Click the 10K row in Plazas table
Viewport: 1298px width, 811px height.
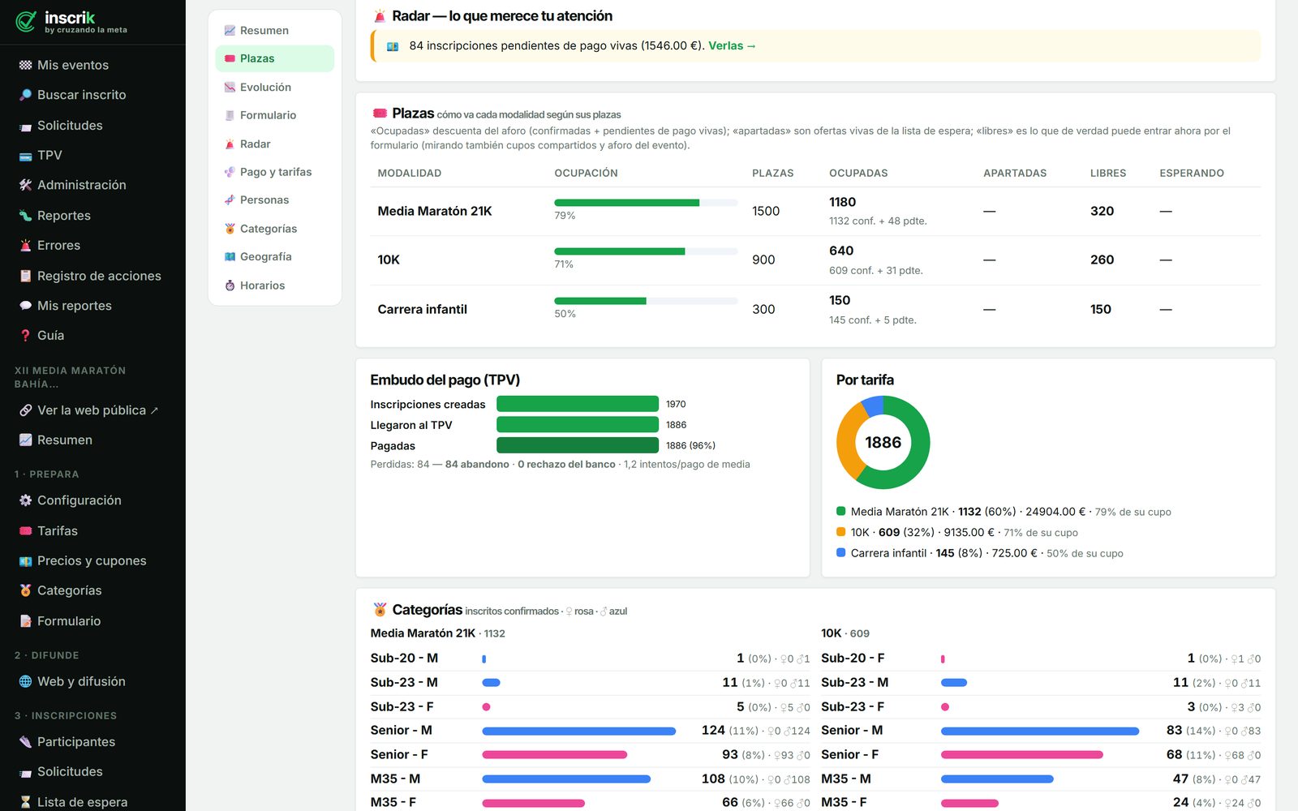pyautogui.click(x=815, y=260)
